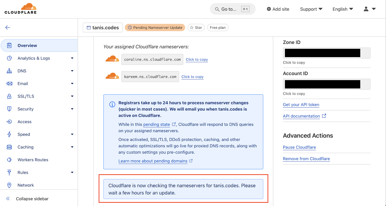Click the Cloudflare logo
The height and width of the screenshot is (206, 386).
20,9
